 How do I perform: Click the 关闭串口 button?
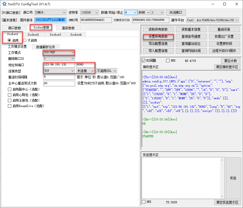point(176,12)
